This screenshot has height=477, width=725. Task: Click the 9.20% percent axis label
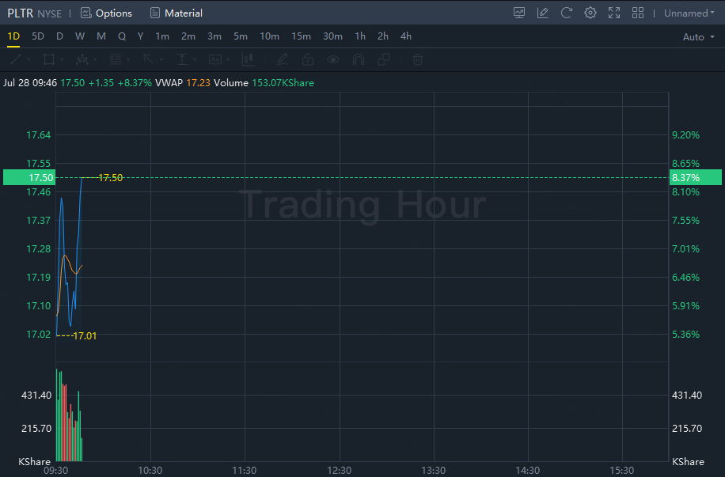pyautogui.click(x=685, y=135)
